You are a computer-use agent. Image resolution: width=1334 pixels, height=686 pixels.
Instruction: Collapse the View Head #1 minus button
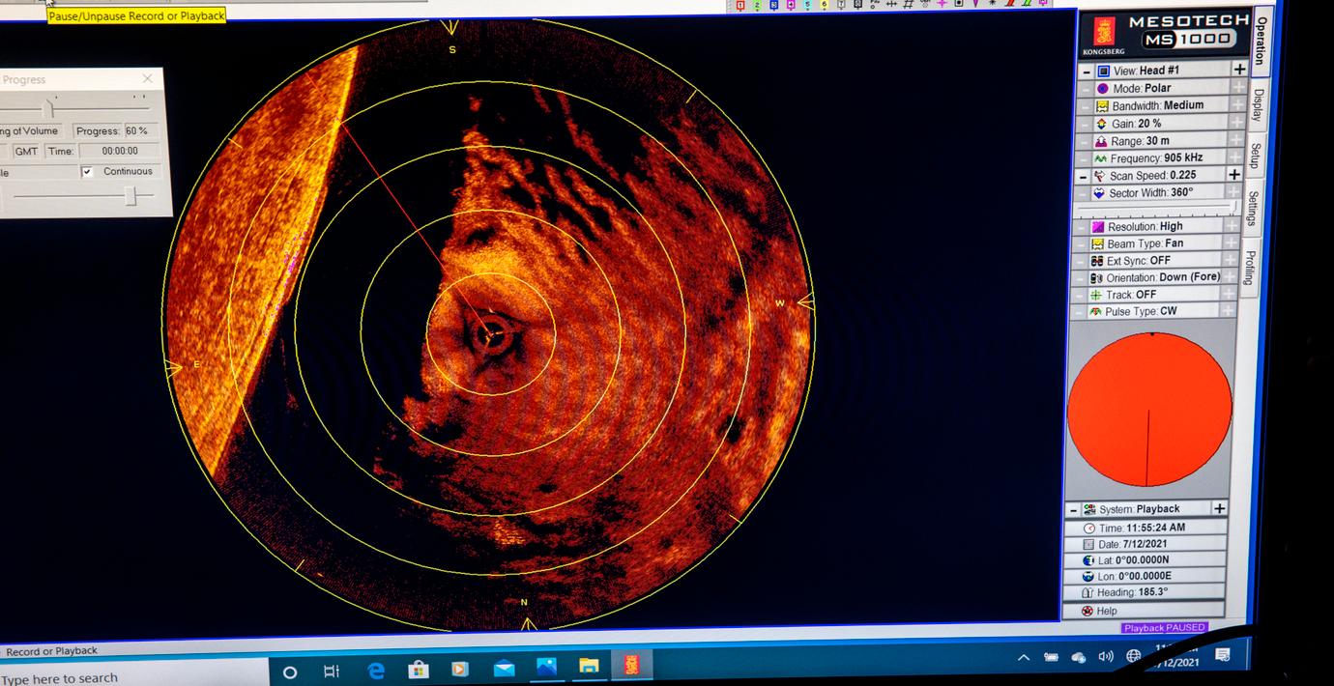1087,71
